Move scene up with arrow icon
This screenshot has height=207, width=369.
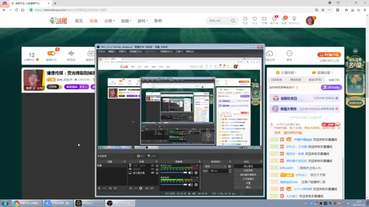click(110, 188)
